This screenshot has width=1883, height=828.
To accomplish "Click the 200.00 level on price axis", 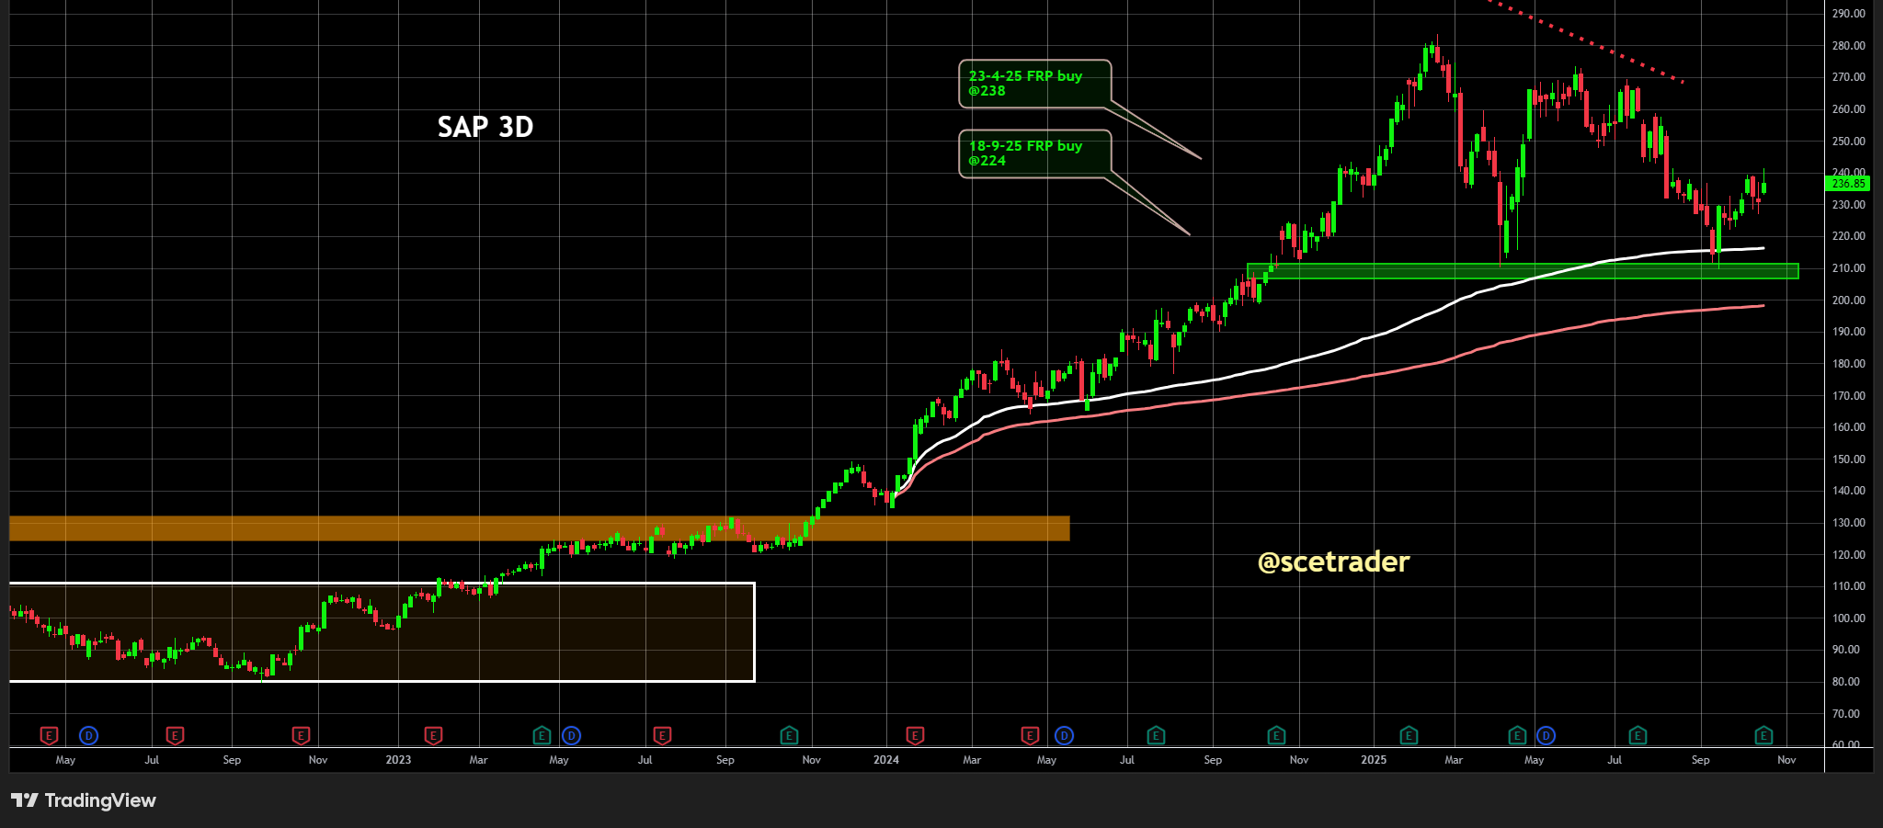I will click(1847, 301).
